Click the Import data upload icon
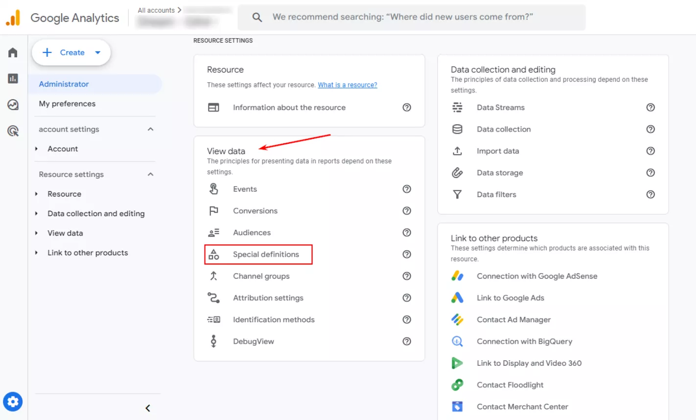Image resolution: width=696 pixels, height=420 pixels. point(457,151)
